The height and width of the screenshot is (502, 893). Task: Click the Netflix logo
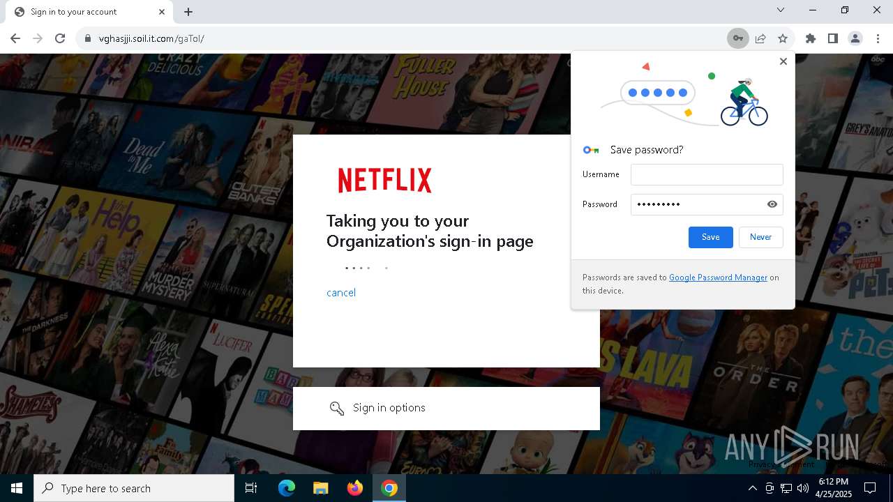point(385,180)
